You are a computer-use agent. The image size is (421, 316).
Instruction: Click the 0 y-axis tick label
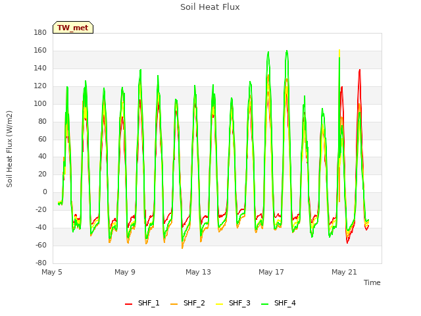[x=45, y=192]
